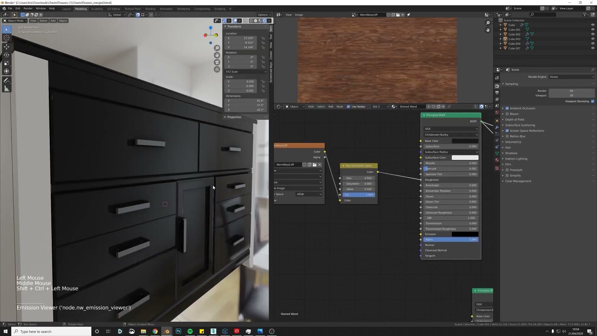The image size is (597, 336).
Task: Select the Measure tool
Action: [x=7, y=89]
